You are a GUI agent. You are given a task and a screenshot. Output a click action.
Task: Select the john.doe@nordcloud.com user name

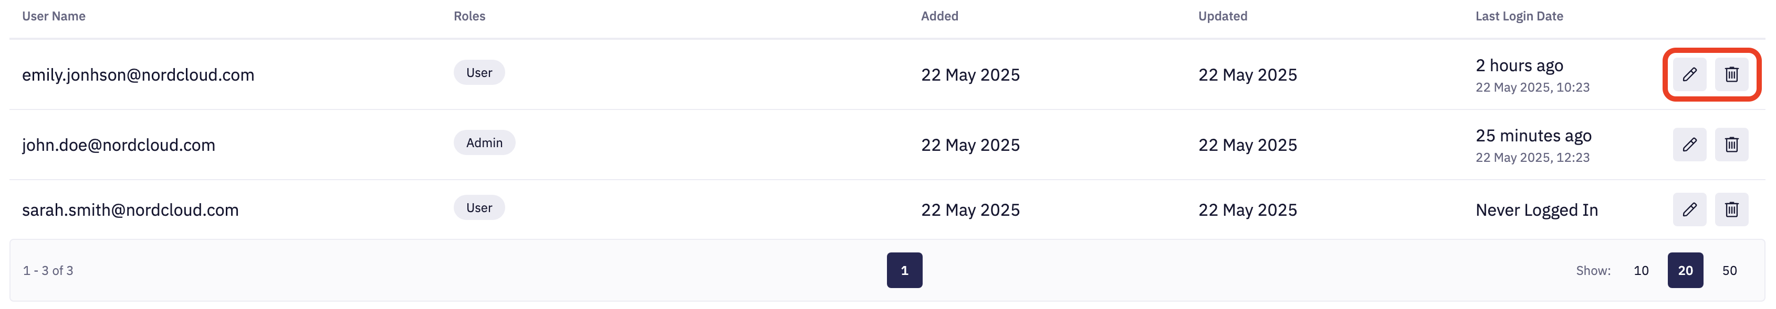119,145
